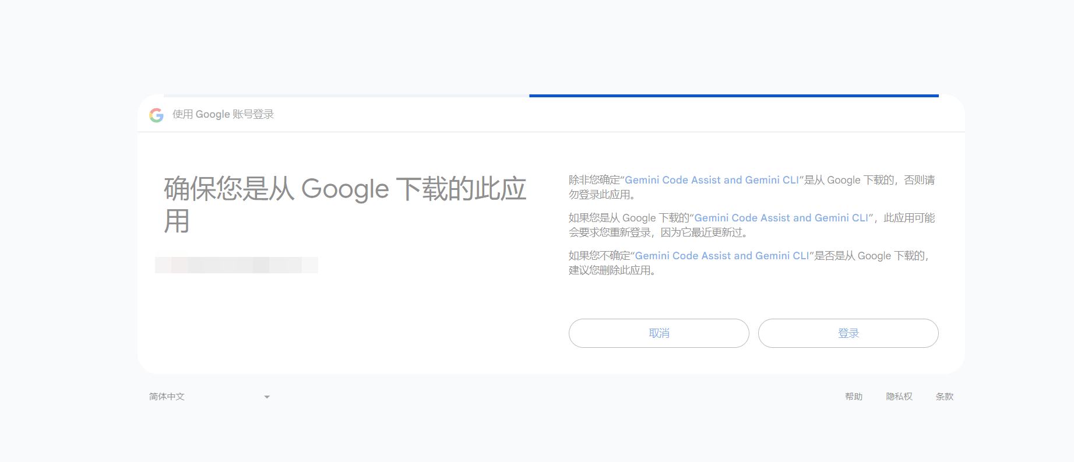This screenshot has width=1074, height=462.
Task: Click the app name link in the paragraph starting 除非您确定
Action: coord(712,180)
